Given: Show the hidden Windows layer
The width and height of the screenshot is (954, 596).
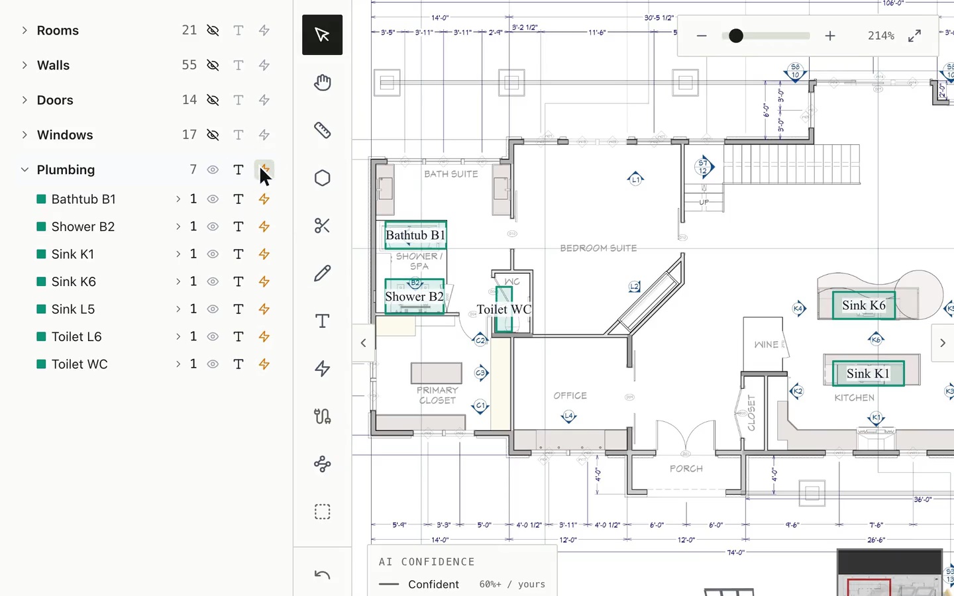Looking at the screenshot, I should pyautogui.click(x=213, y=134).
